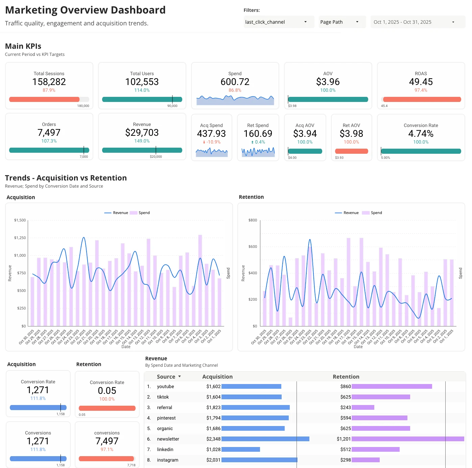
Task: Click the ROAS progress bar
Action: click(x=421, y=100)
